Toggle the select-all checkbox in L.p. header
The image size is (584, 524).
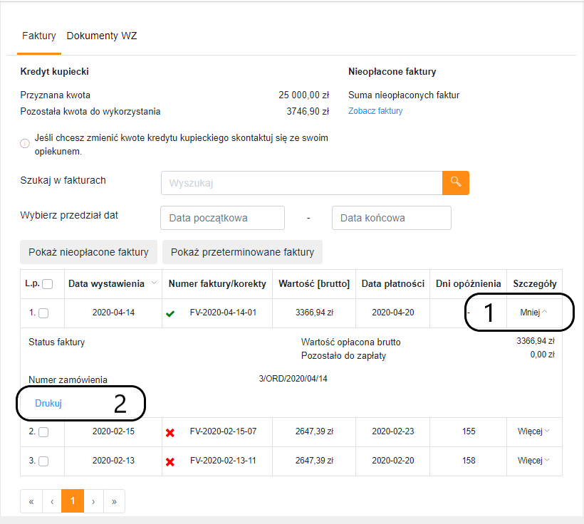(47, 284)
